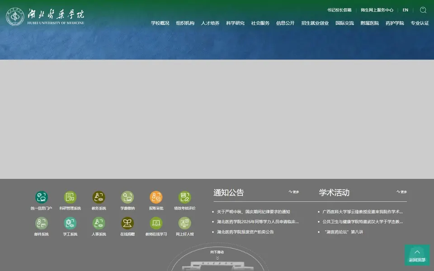Open the 专业认证 menu
Screen dimensions: 434x271
[x=420, y=23]
